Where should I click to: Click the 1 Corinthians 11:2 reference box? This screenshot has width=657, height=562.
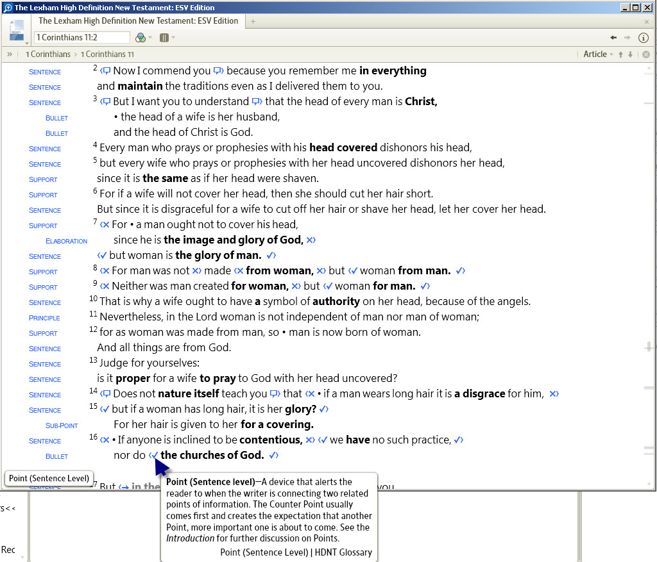[x=82, y=37]
